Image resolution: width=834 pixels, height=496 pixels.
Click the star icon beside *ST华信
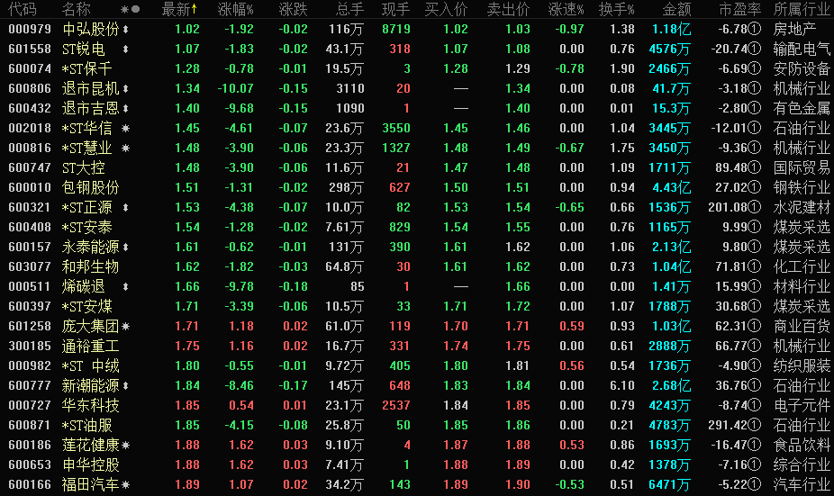125,128
